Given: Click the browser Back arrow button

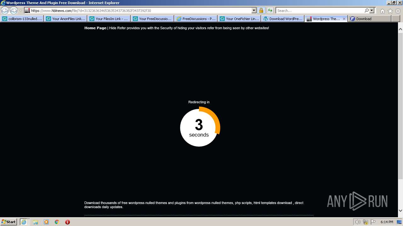Looking at the screenshot, I should coord(5,11).
